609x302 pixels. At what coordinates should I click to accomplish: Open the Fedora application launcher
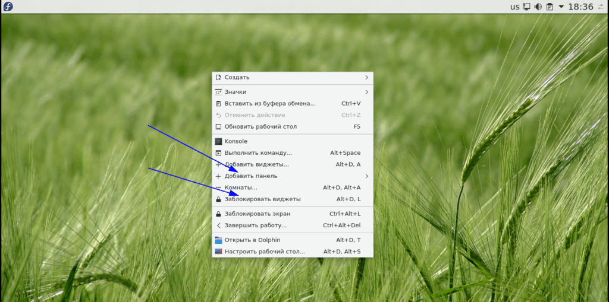8,7
